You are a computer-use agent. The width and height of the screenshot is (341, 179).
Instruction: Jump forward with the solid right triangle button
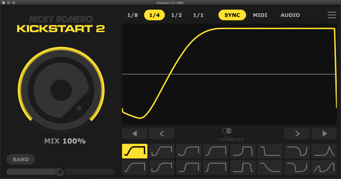click(x=324, y=134)
